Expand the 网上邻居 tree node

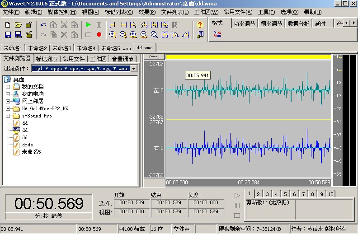(8, 101)
